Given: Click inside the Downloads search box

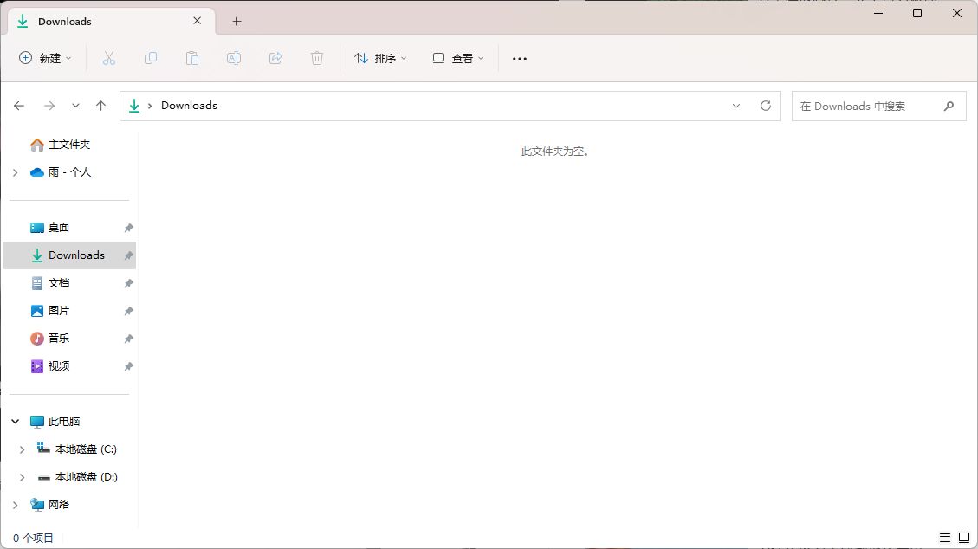Looking at the screenshot, I should (x=871, y=105).
